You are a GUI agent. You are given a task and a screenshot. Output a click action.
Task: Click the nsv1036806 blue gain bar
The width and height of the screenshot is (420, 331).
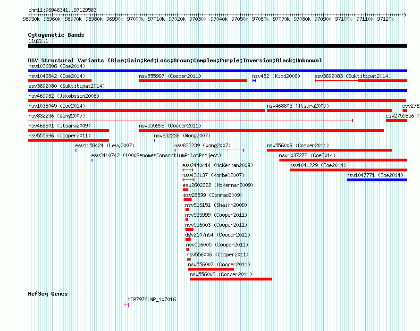click(217, 71)
